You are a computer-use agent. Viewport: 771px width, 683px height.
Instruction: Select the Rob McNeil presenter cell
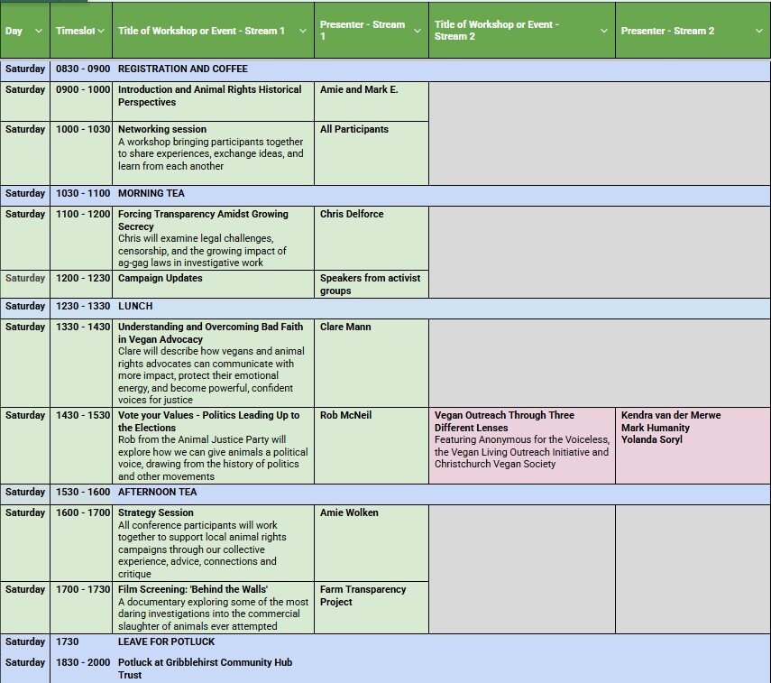click(x=372, y=446)
